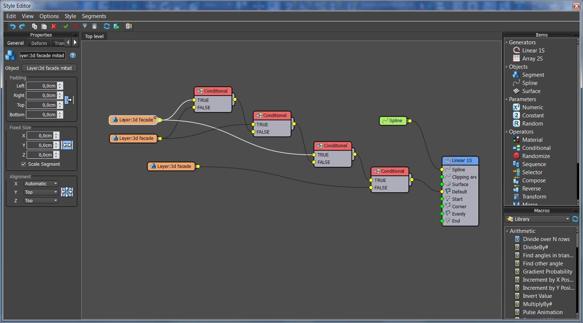Refresh the Macros library list
Image resolution: width=583 pixels, height=323 pixels.
pos(575,219)
